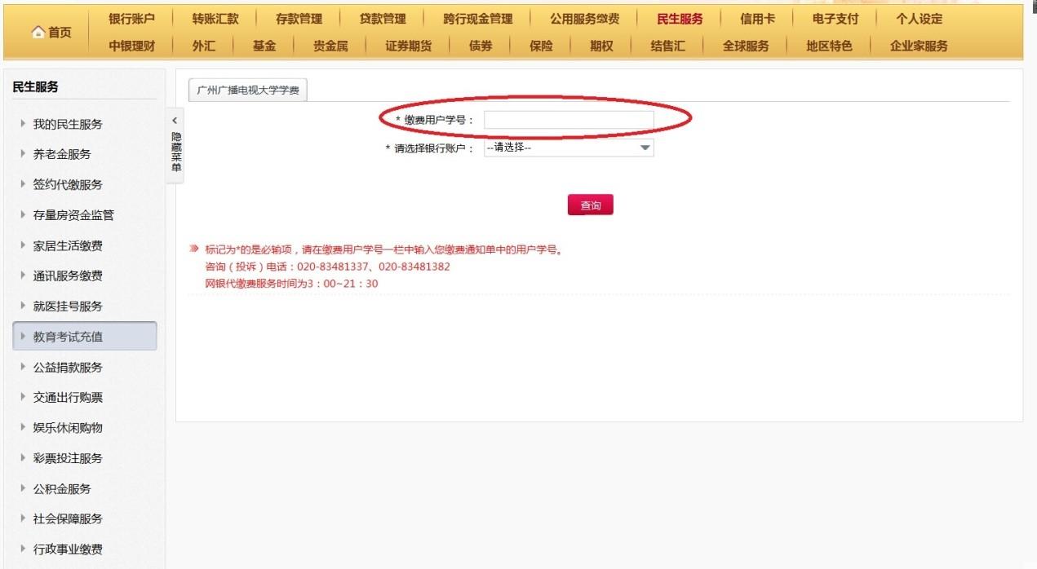Click arrow icon beside 养老金服务

tap(23, 154)
